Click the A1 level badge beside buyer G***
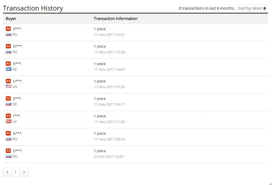Viewport: 272px width, 185px height. pyautogui.click(x=8, y=133)
